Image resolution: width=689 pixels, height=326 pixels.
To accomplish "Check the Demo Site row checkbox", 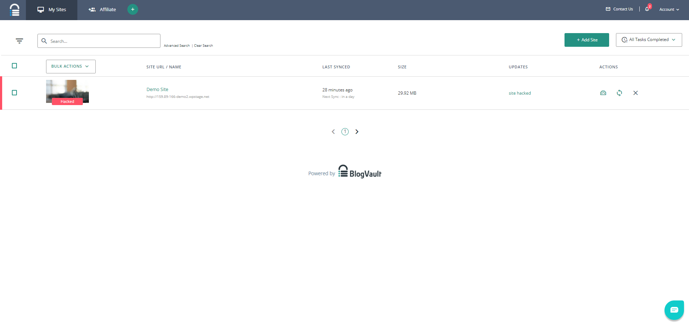I will click(x=14, y=93).
